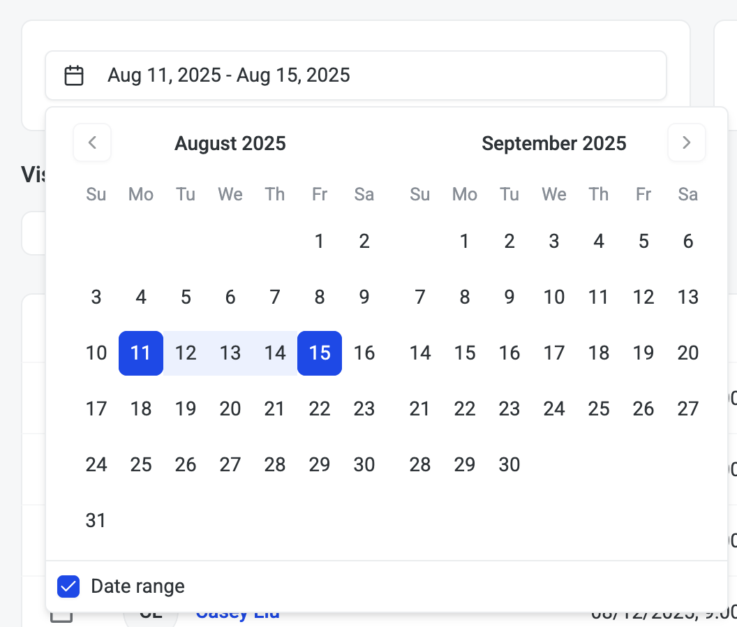
Task: Click the August 2025 month heading
Action: tap(230, 144)
